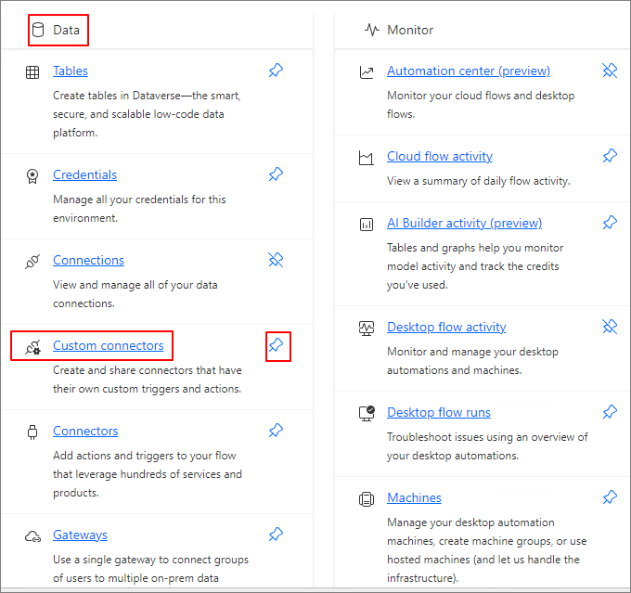631x593 pixels.
Task: Click the Cloud flow activity icon
Action: (x=367, y=158)
